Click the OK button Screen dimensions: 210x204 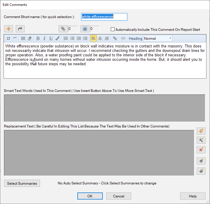point(90,196)
